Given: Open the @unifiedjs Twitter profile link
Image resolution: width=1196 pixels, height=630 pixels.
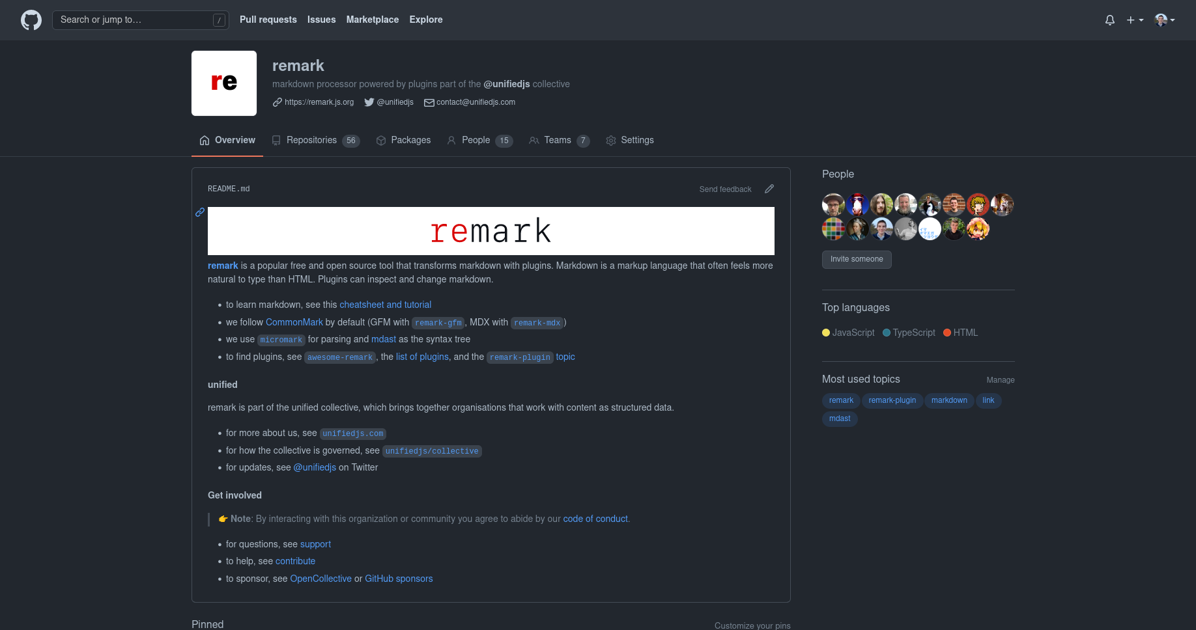Looking at the screenshot, I should coord(395,102).
